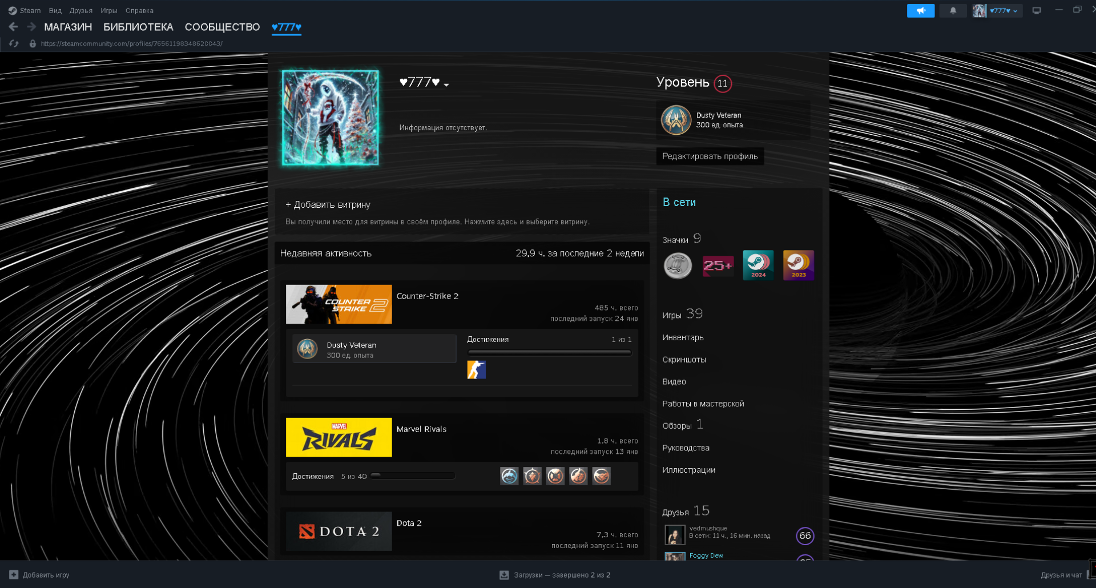Image resolution: width=1096 pixels, height=588 pixels.
Task: Click fifth Marvel Rivals achievement icon
Action: [x=601, y=476]
